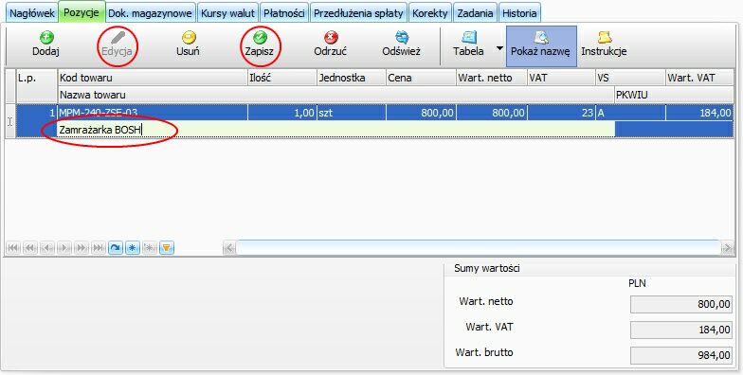Click the greyed Edycja pencil button
Screen dimensions: 743x375
click(118, 45)
